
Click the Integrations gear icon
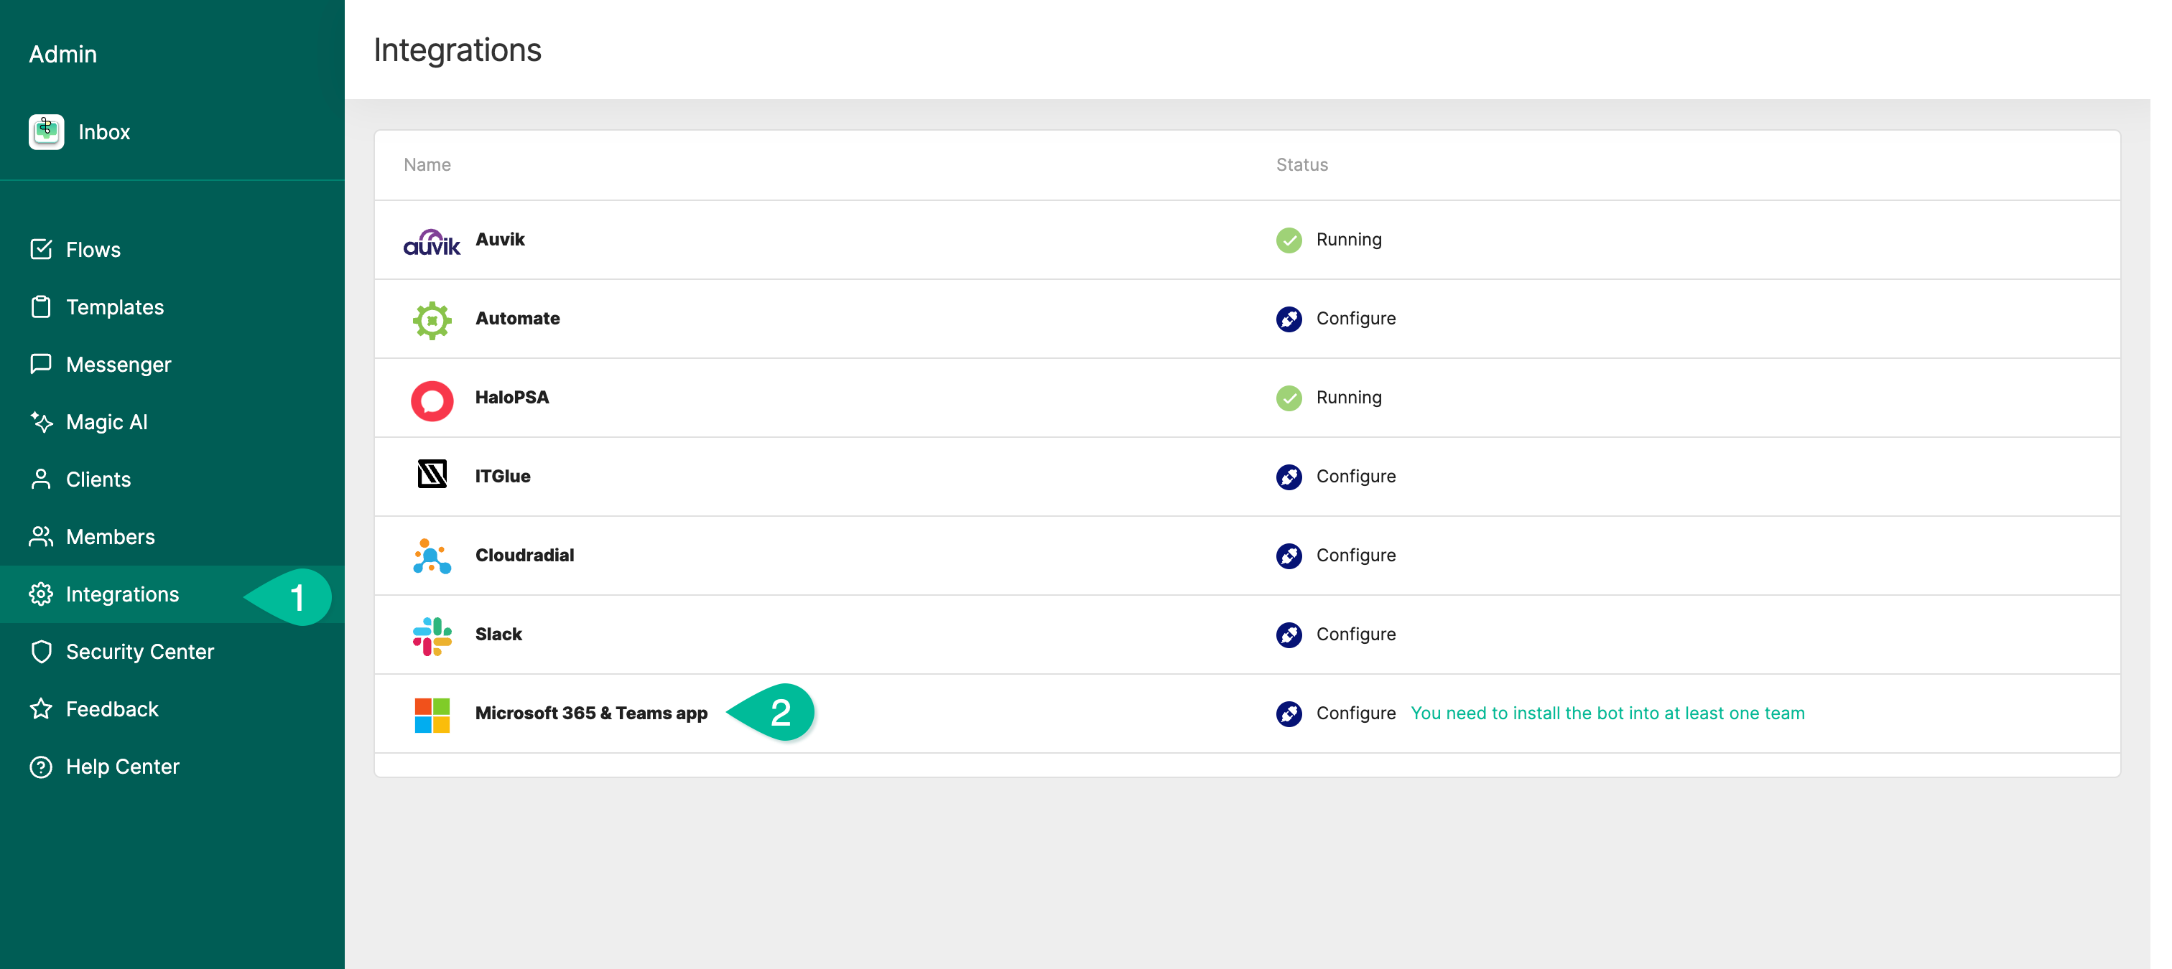coord(40,594)
